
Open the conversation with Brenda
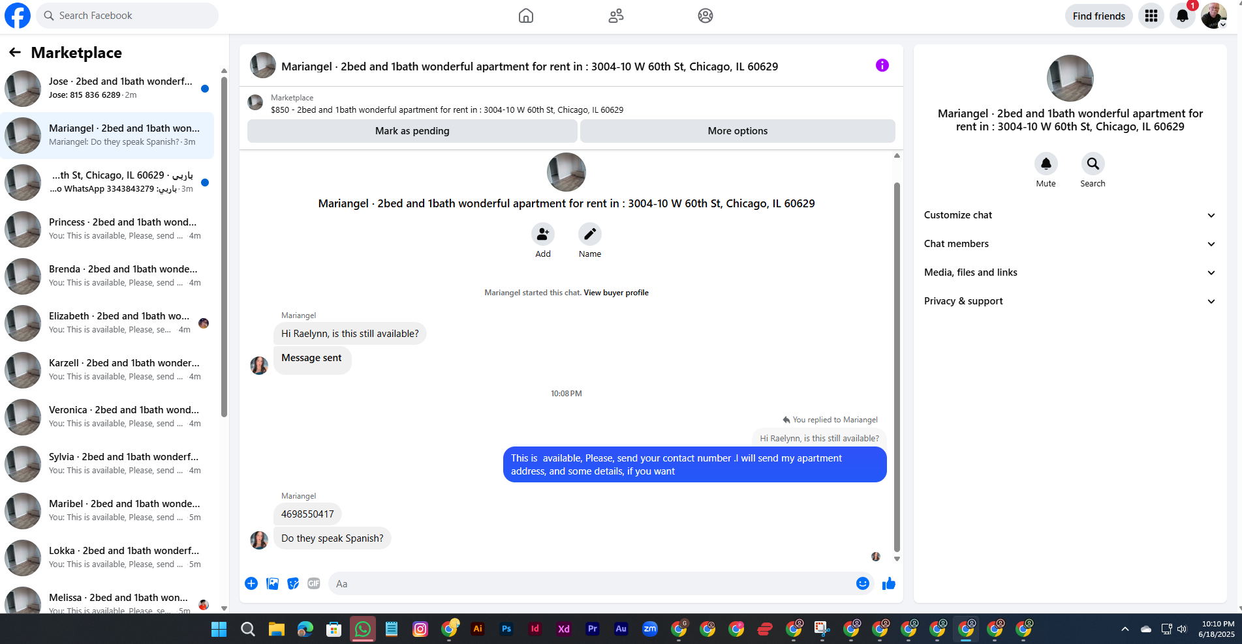pyautogui.click(x=107, y=276)
